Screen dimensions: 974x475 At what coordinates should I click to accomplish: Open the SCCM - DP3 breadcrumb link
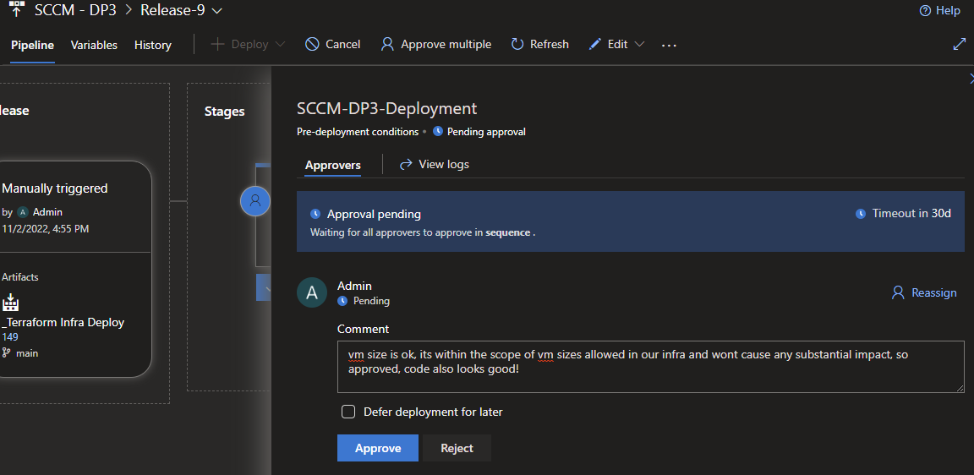pyautogui.click(x=75, y=10)
